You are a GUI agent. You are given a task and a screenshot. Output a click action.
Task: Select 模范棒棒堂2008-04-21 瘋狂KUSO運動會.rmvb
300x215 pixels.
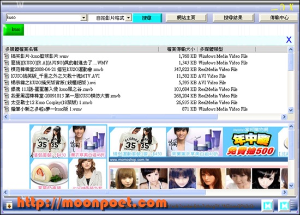57,70
